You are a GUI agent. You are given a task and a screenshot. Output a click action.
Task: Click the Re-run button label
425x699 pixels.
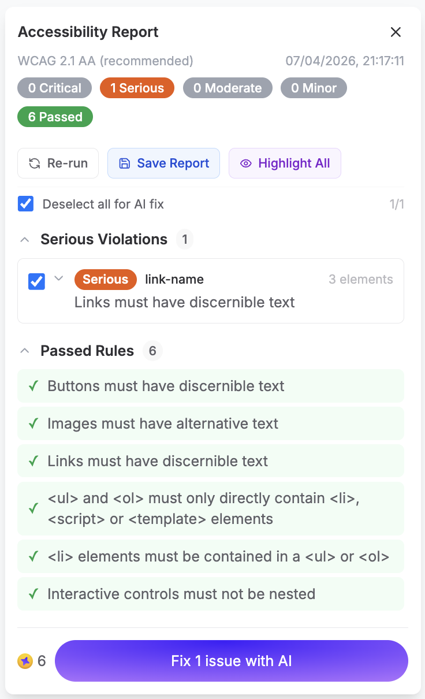click(x=68, y=163)
